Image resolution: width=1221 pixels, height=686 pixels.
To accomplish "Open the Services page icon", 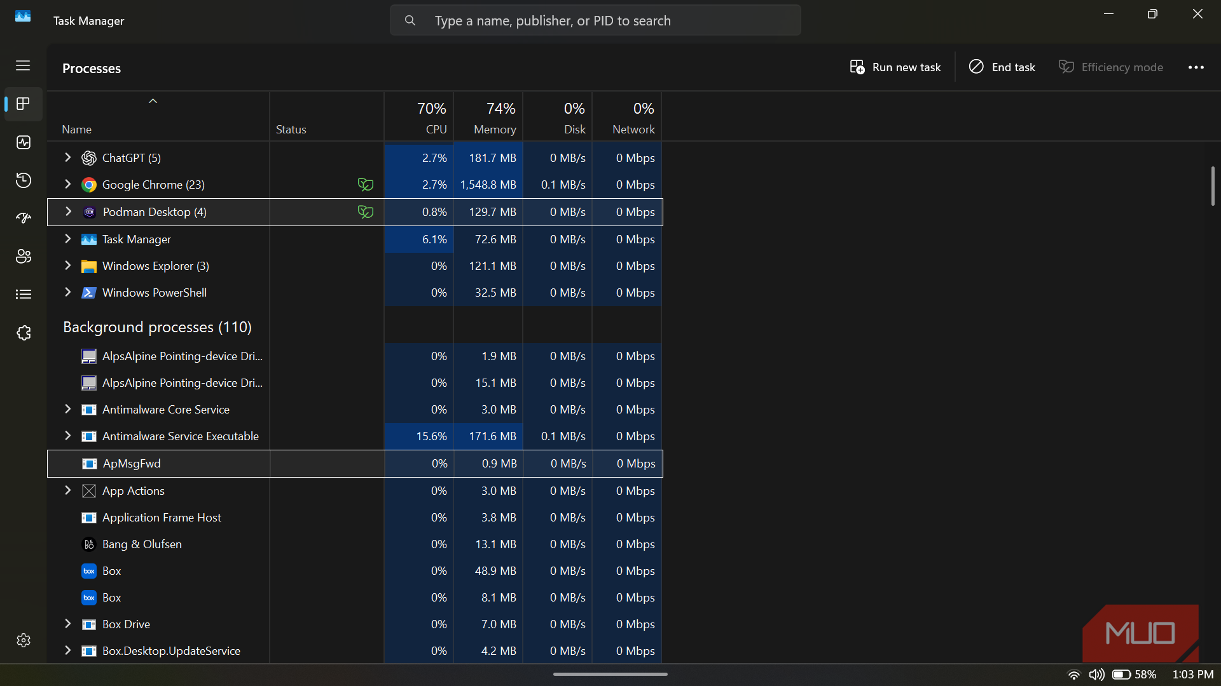I will tap(24, 333).
